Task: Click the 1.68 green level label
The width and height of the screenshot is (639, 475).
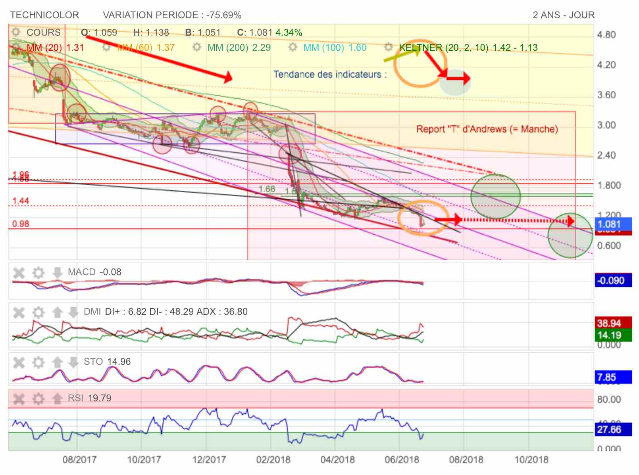Action: (267, 189)
